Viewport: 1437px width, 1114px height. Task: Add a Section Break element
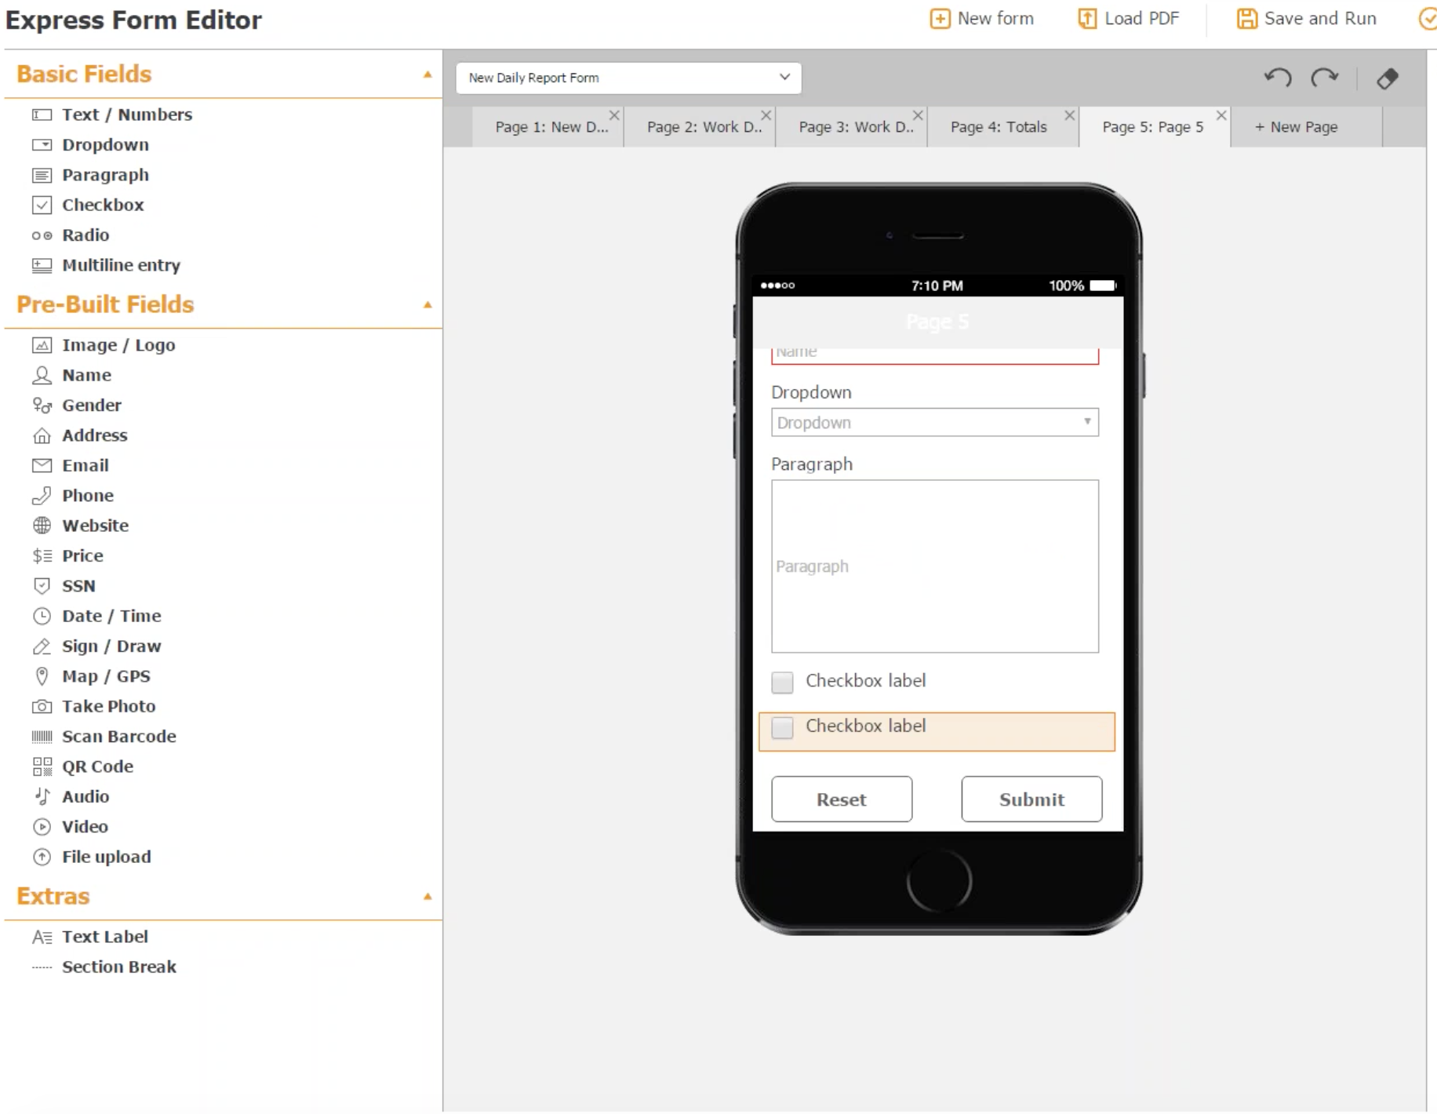(118, 967)
